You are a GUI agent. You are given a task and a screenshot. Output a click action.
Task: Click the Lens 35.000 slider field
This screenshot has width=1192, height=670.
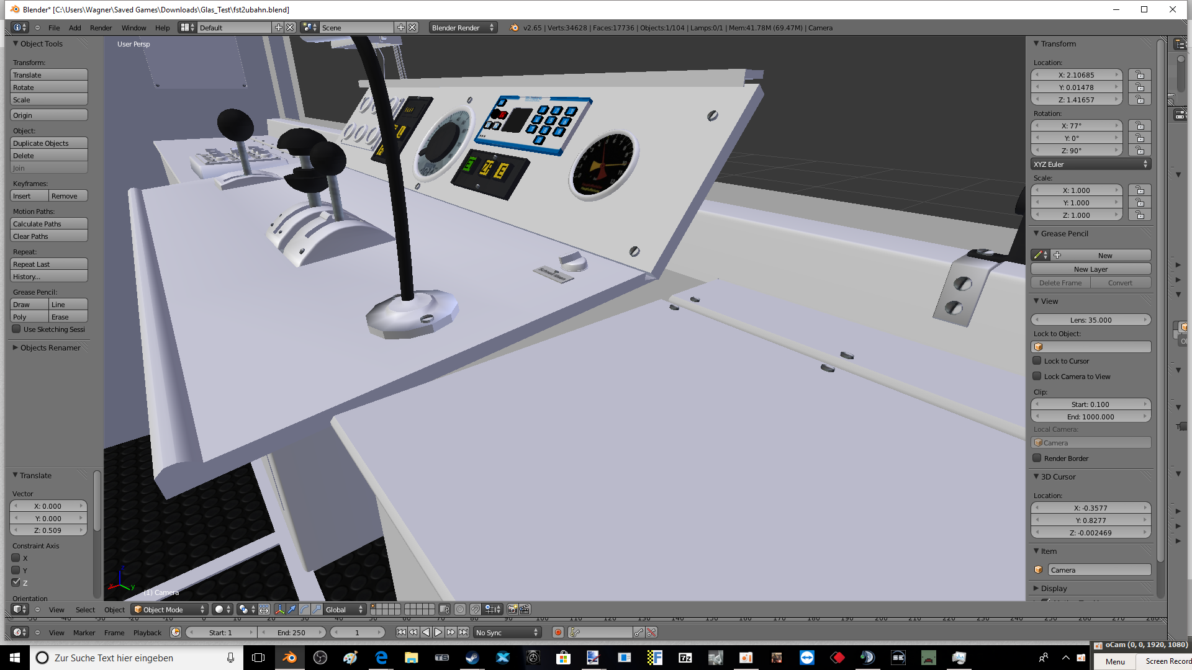[x=1090, y=319]
